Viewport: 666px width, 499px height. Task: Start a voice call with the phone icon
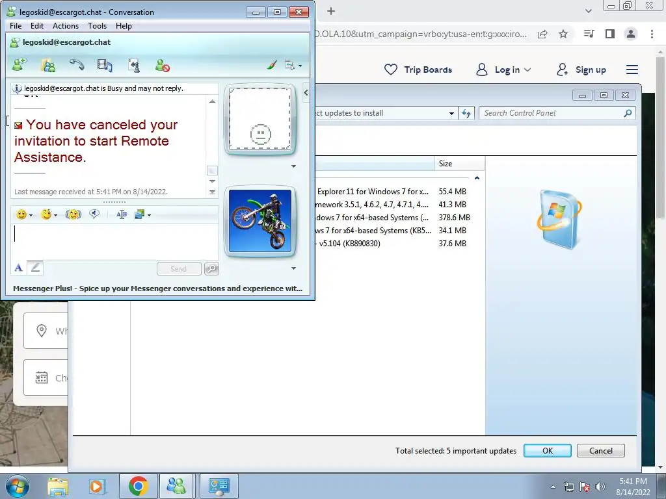tap(77, 65)
